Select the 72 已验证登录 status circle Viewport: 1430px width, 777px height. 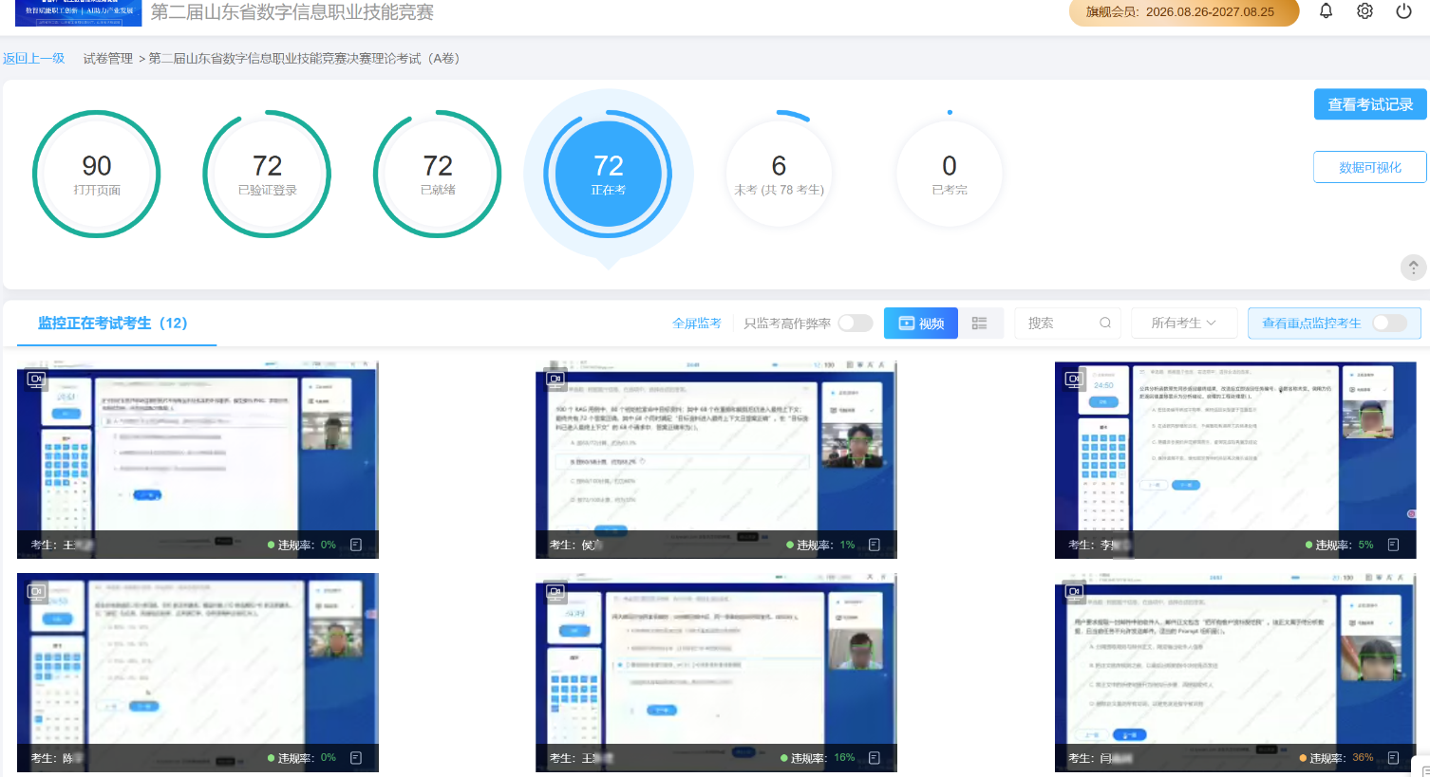click(x=267, y=175)
